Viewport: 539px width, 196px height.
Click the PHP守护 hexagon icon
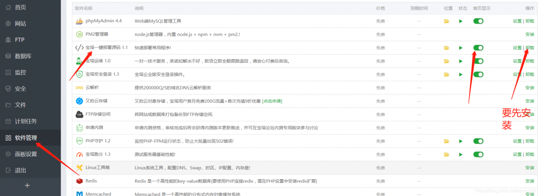(x=79, y=141)
